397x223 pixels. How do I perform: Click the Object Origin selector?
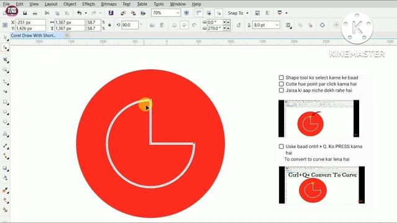[5, 25]
